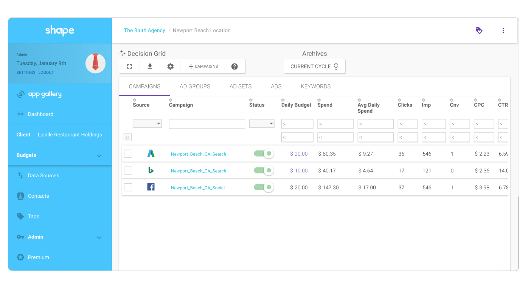Open the three-dot more options menu
This screenshot has width=528, height=288.
coord(503,31)
